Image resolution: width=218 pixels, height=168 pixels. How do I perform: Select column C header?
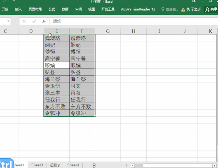[5, 31]
